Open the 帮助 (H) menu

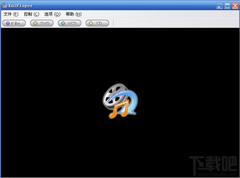pos(74,14)
